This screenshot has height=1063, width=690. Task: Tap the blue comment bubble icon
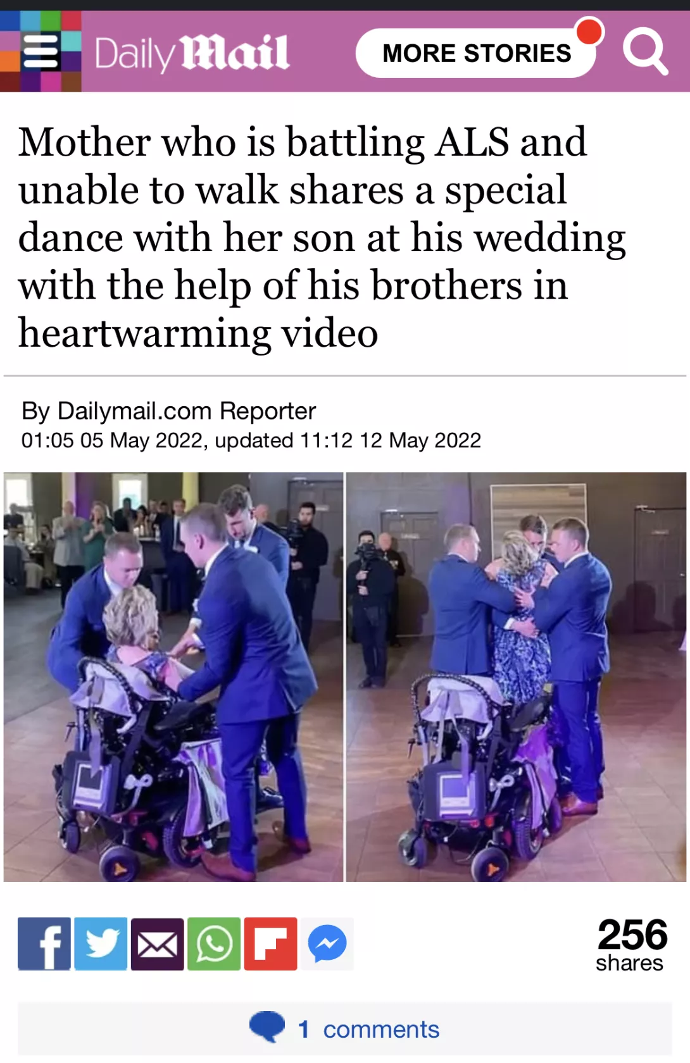click(267, 1028)
